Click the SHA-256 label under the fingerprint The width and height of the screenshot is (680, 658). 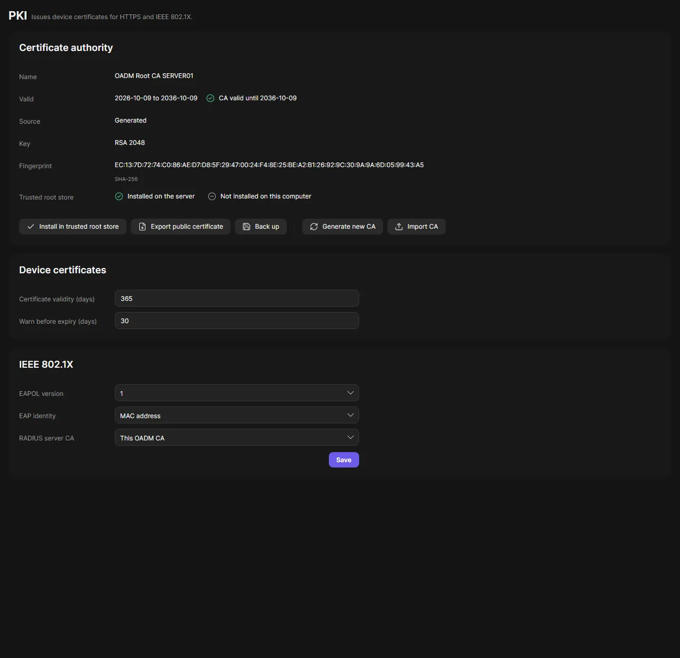coord(126,179)
